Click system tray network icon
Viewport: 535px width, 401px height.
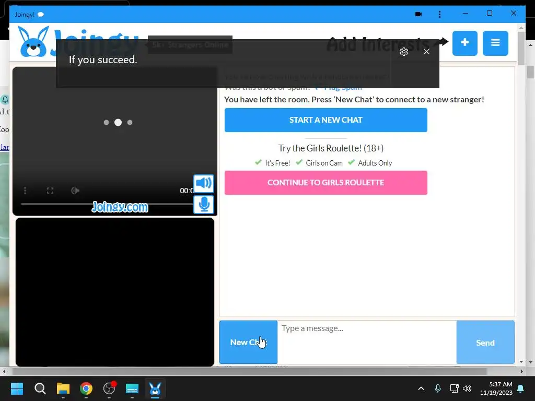pyautogui.click(x=454, y=388)
